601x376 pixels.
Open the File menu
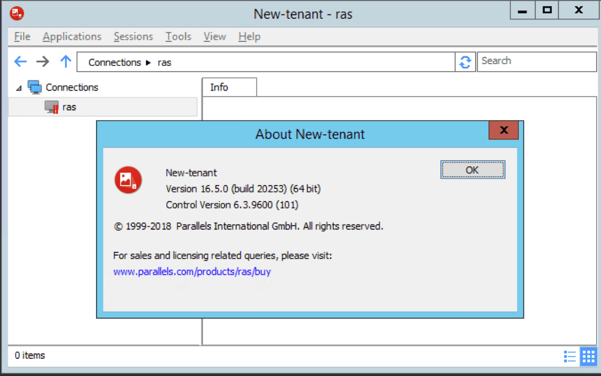click(22, 36)
